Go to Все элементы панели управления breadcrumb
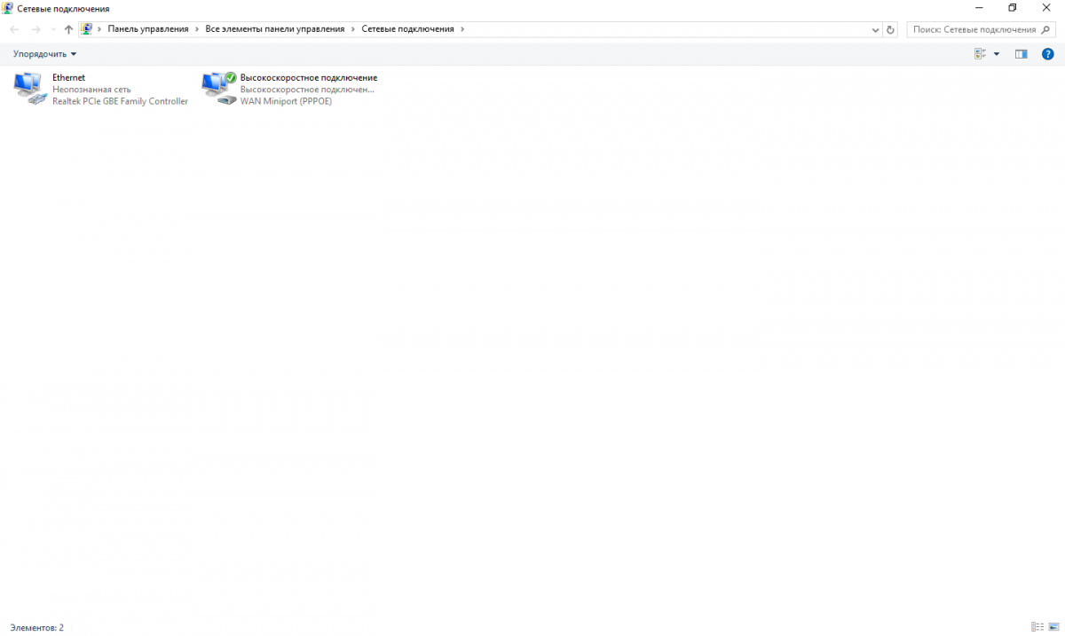 point(275,29)
